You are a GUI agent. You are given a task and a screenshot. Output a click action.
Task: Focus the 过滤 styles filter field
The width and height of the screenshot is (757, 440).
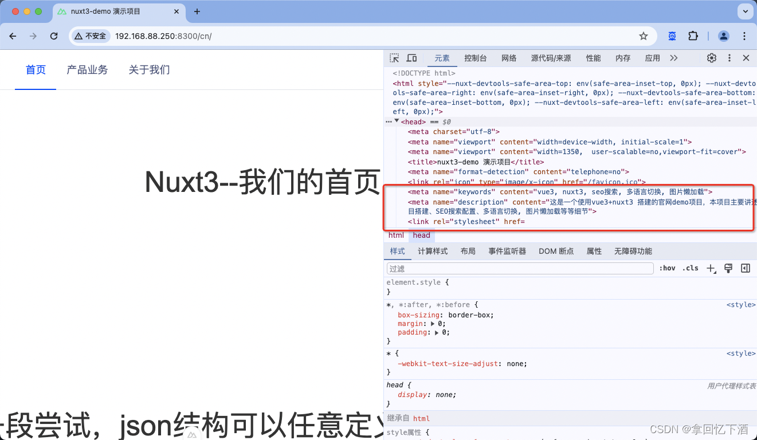tap(520, 268)
